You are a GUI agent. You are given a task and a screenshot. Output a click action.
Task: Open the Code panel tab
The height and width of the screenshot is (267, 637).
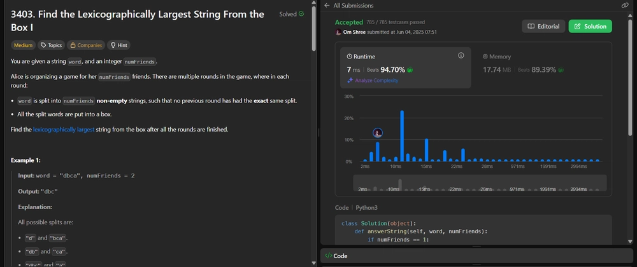[336, 256]
